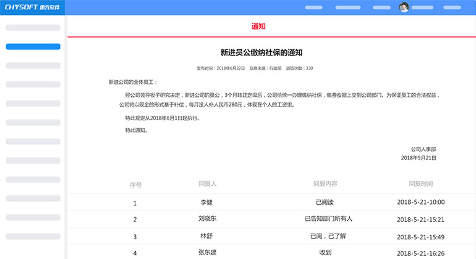Image resolution: width=476 pixels, height=259 pixels.
Task: Click the greeting line 新进公司的全体员工
Action: click(133, 82)
